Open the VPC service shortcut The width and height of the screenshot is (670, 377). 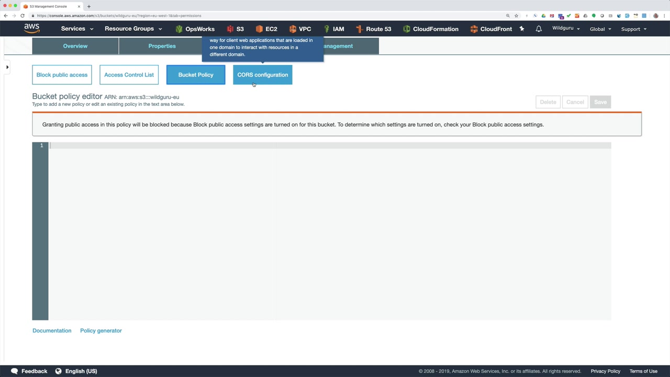[300, 29]
